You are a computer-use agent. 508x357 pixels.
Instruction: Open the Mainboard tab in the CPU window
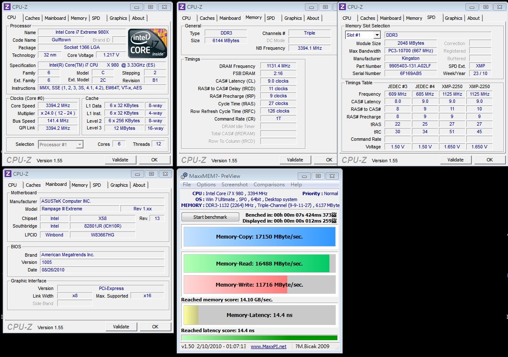(55, 18)
